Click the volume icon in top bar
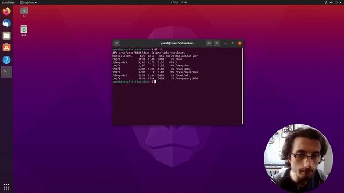Screen dimensions: 344x193 331,2
